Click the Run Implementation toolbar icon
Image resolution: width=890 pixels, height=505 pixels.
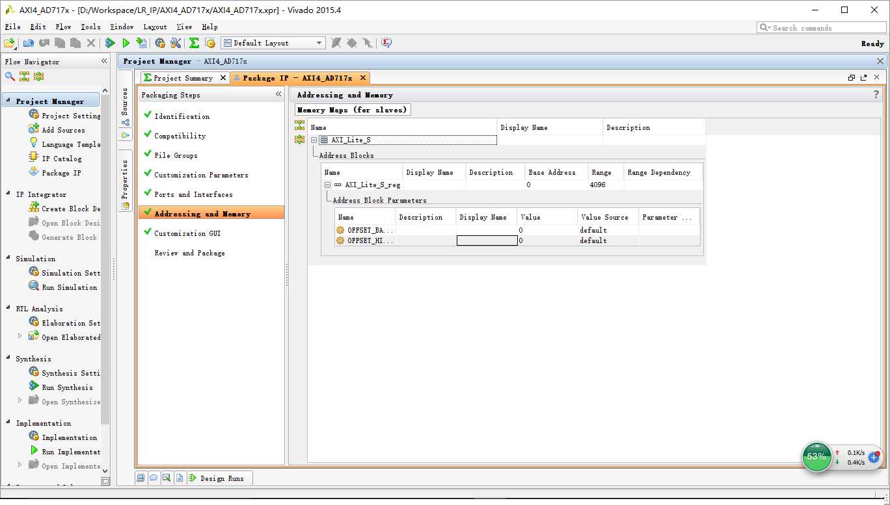[126, 43]
